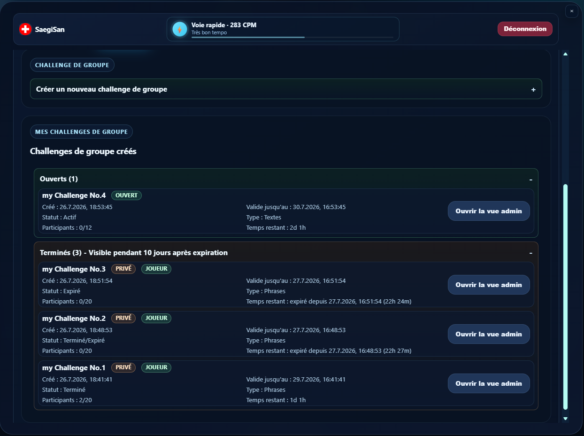Click the Temps restant : 1d 1h text
Image resolution: width=584 pixels, height=436 pixels.
(x=276, y=400)
